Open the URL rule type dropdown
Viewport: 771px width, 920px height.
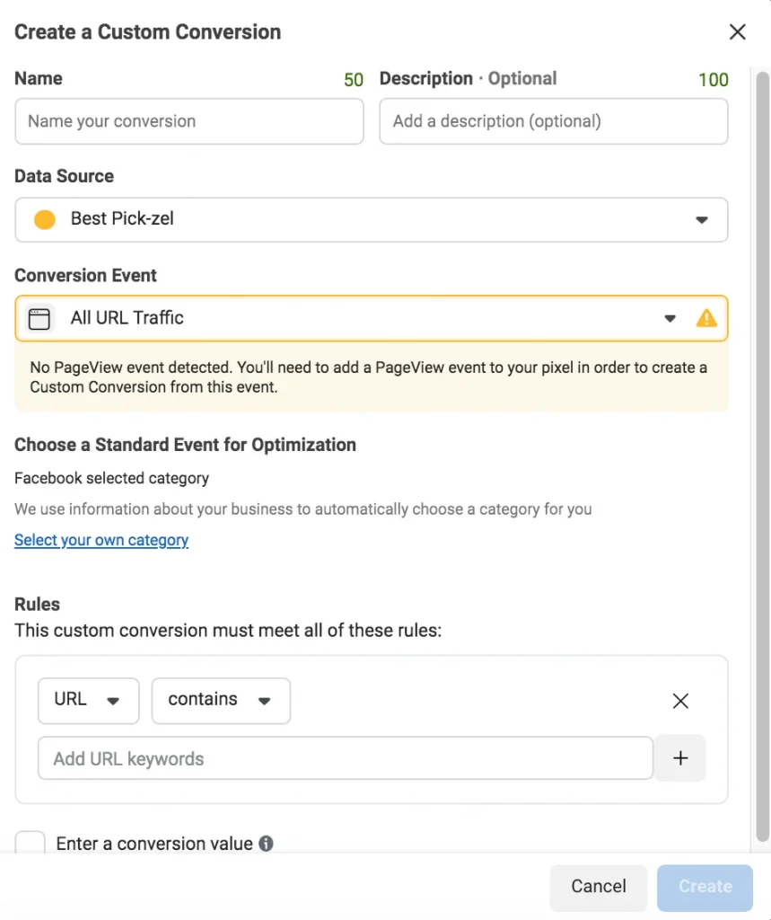tap(88, 701)
